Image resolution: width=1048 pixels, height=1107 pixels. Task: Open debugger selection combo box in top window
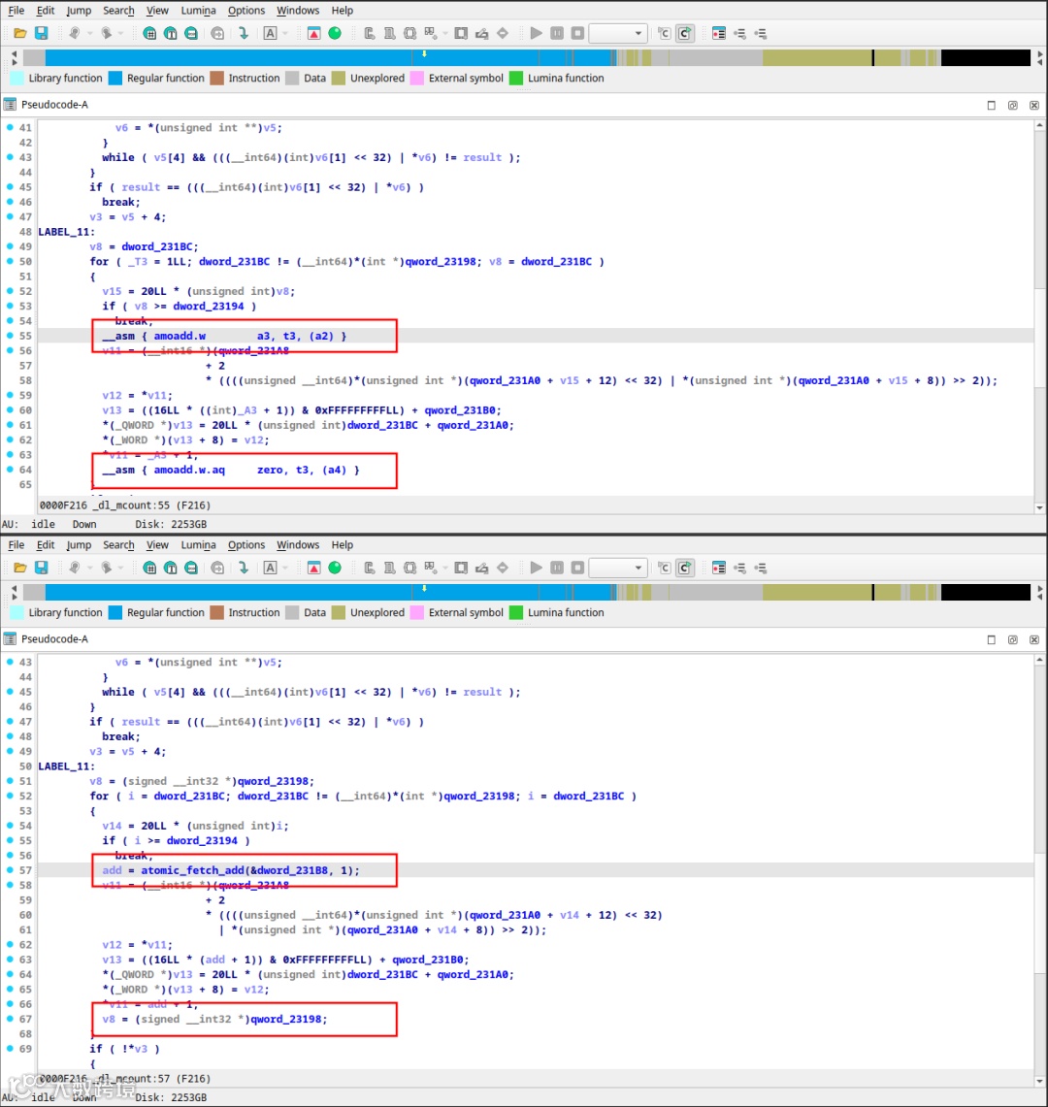[618, 33]
